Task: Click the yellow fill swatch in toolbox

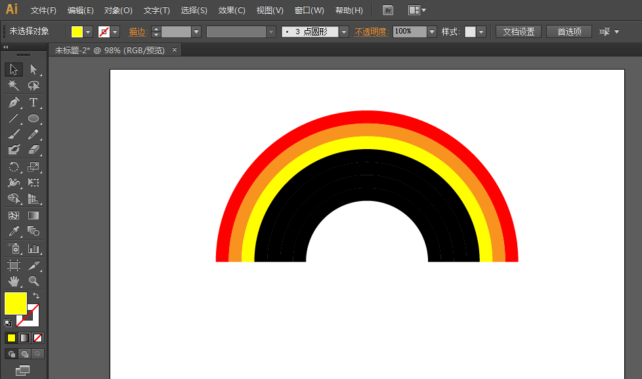Action: (16, 303)
